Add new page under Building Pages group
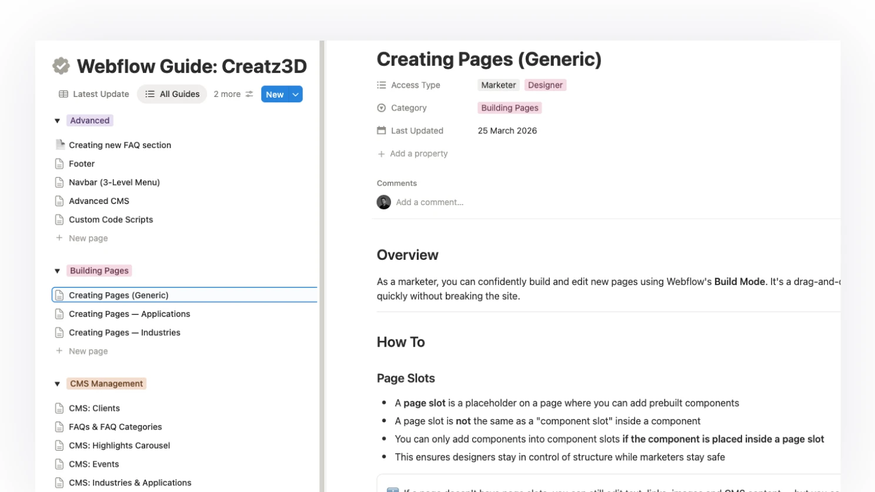The height and width of the screenshot is (492, 875). point(82,351)
